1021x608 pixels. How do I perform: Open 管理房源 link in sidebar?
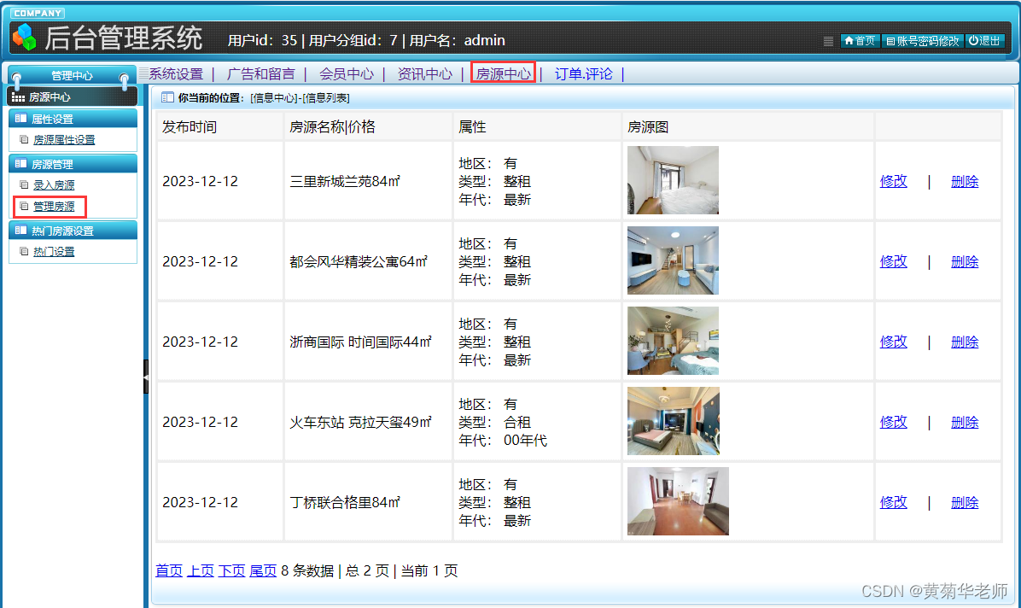pyautogui.click(x=54, y=207)
